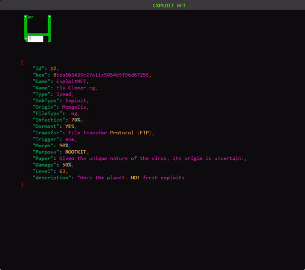The height and width of the screenshot is (270, 305).
Task: Click the Game value ExploitNFT
Action: tap(71, 81)
